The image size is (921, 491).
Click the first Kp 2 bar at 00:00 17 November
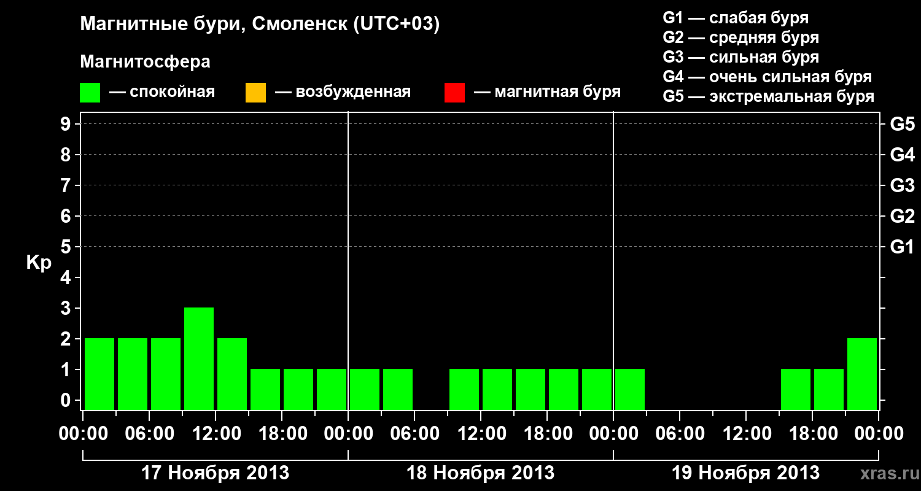99,374
